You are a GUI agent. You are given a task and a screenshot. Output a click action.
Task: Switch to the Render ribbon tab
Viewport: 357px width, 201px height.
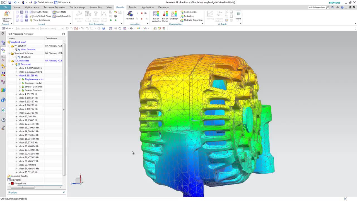click(x=132, y=7)
